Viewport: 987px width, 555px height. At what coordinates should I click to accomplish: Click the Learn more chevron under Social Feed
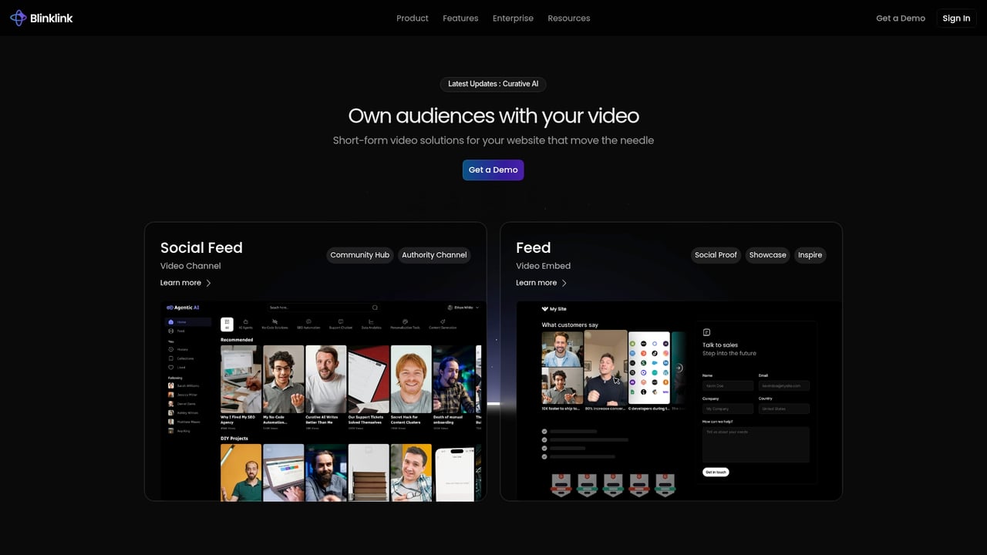point(208,283)
